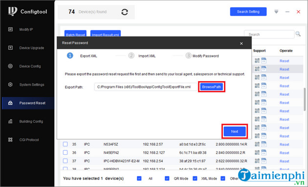Image resolution: width=308 pixels, height=187 pixels.
Task: Go to Device Config
Action: pos(30,66)
